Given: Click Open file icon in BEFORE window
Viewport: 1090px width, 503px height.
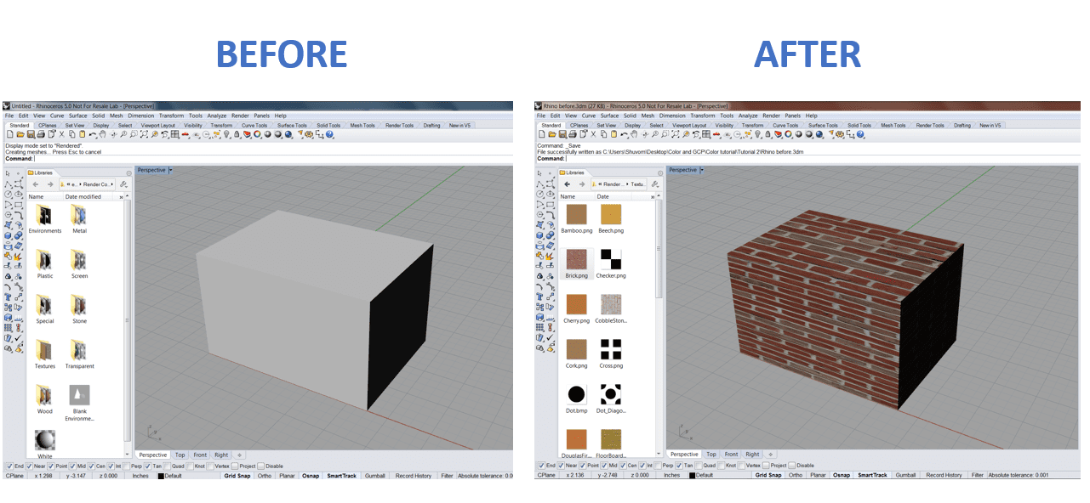Looking at the screenshot, I should click(20, 134).
